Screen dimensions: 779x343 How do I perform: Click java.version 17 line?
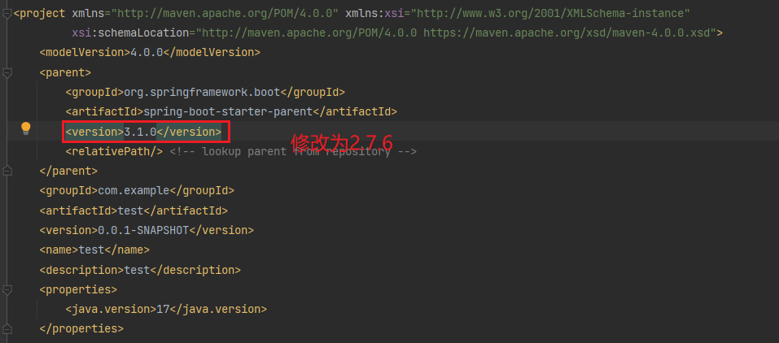[166, 309]
